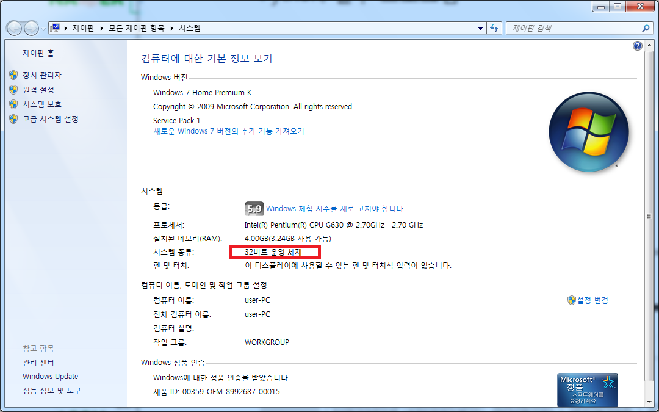Viewport: 659px width, 412px height.
Task: Click shield icon beside 장치 관리자
Action: coord(13,75)
